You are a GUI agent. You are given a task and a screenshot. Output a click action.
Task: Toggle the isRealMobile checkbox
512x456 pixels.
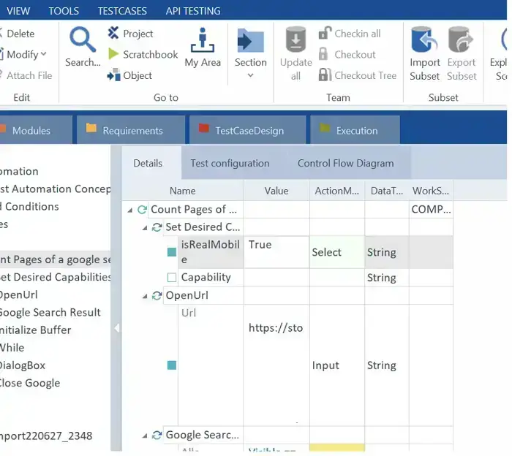click(172, 252)
